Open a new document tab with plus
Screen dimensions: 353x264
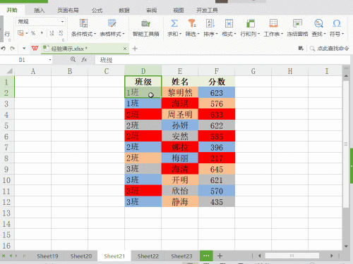(x=135, y=49)
